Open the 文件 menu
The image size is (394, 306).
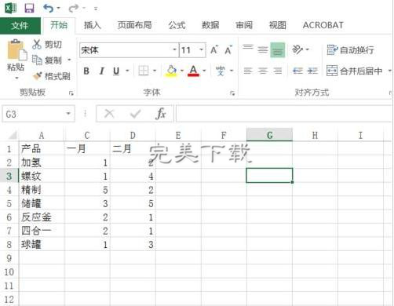click(20, 25)
